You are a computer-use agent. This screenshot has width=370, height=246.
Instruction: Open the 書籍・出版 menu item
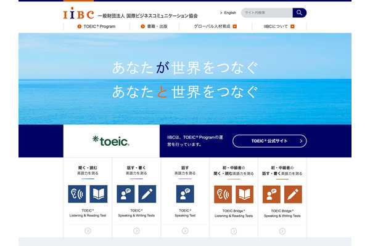point(154,26)
